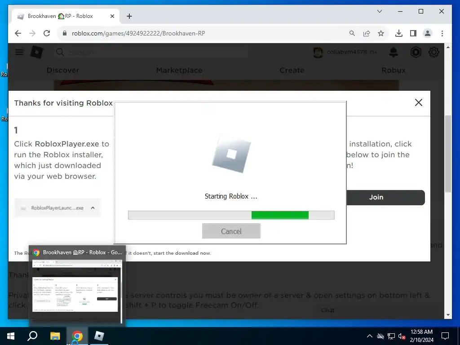Click the Join button
The height and width of the screenshot is (345, 460).
(385, 198)
